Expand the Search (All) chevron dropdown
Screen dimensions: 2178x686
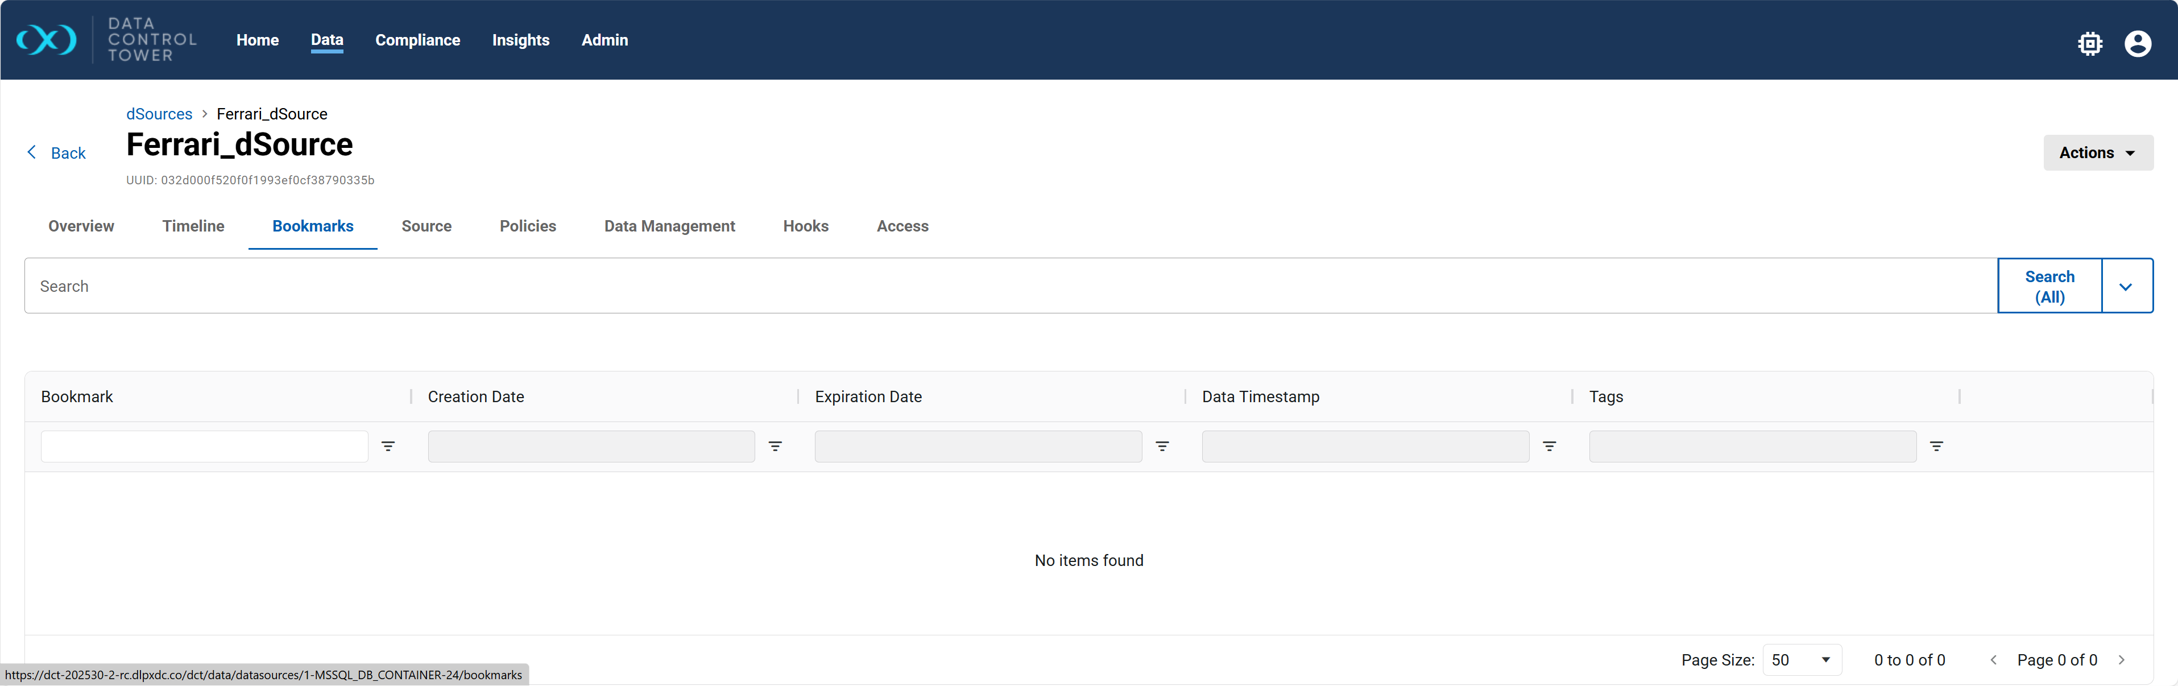[x=2126, y=287]
